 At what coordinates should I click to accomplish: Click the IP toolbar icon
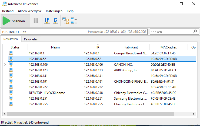coord(47,20)
